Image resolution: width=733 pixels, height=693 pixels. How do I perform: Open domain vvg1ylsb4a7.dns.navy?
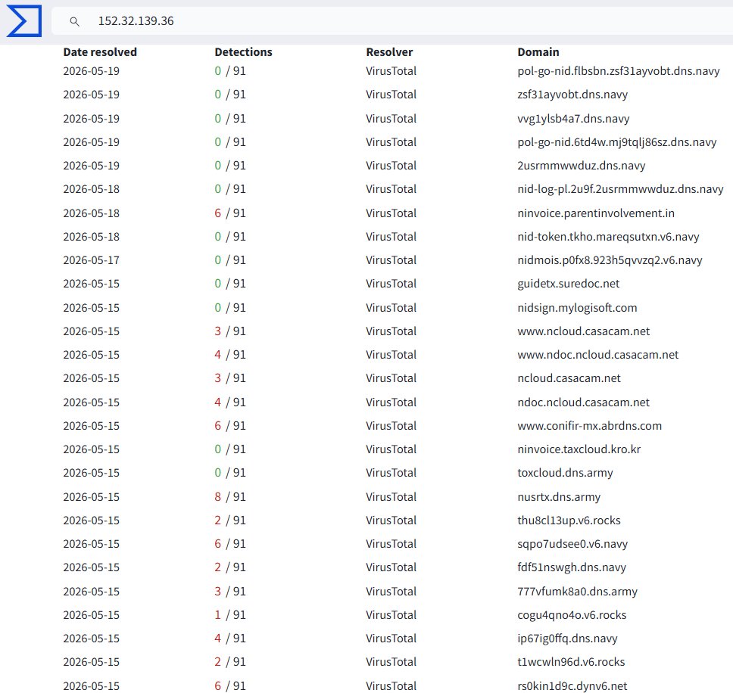coord(573,119)
